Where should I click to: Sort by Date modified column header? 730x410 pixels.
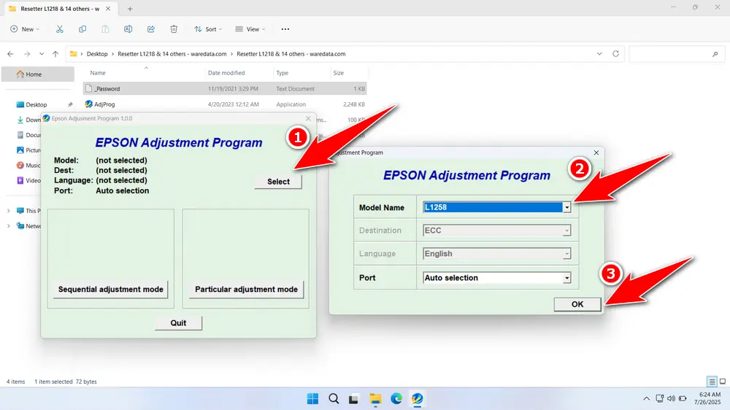pos(226,73)
